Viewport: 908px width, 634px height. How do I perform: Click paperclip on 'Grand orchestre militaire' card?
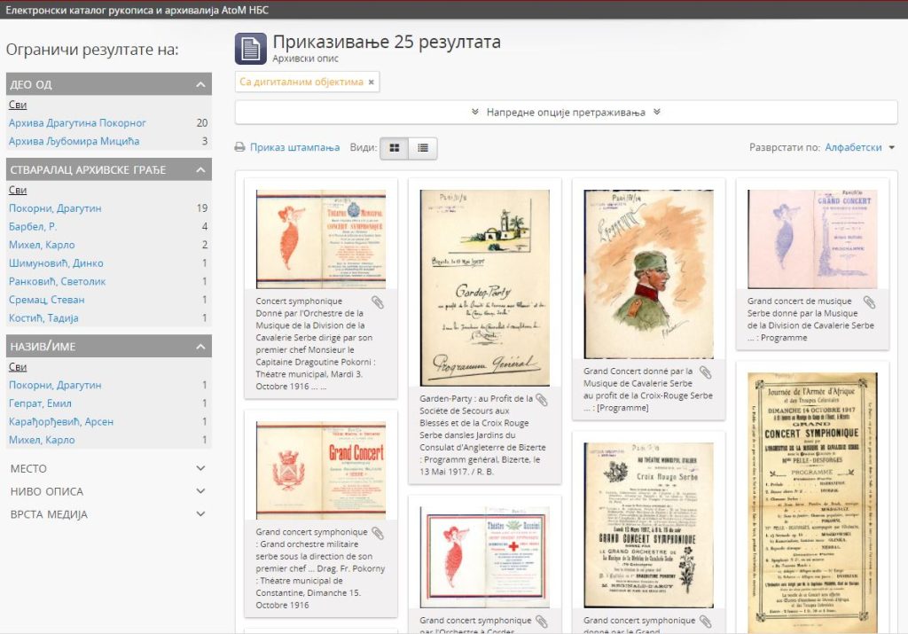tap(378, 533)
